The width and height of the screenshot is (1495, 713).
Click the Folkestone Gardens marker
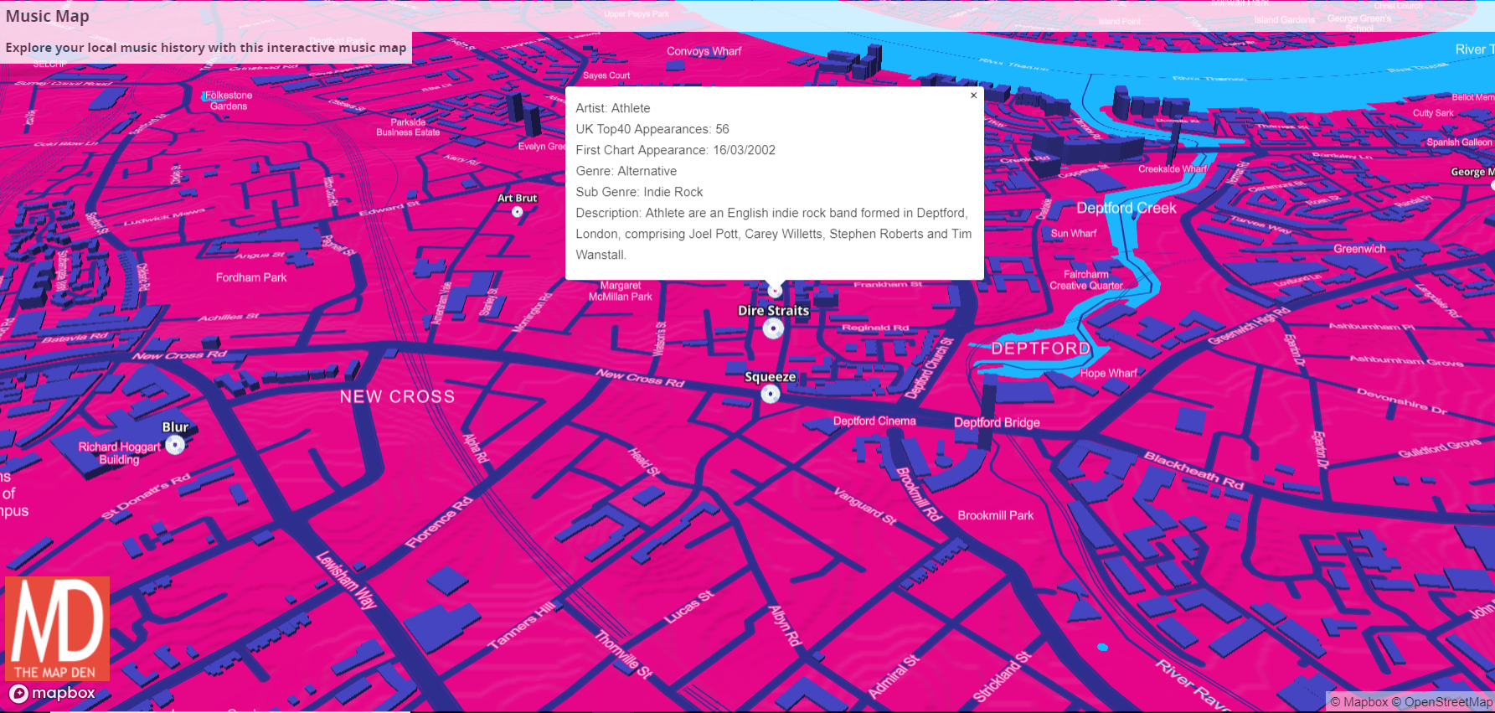pos(206,96)
